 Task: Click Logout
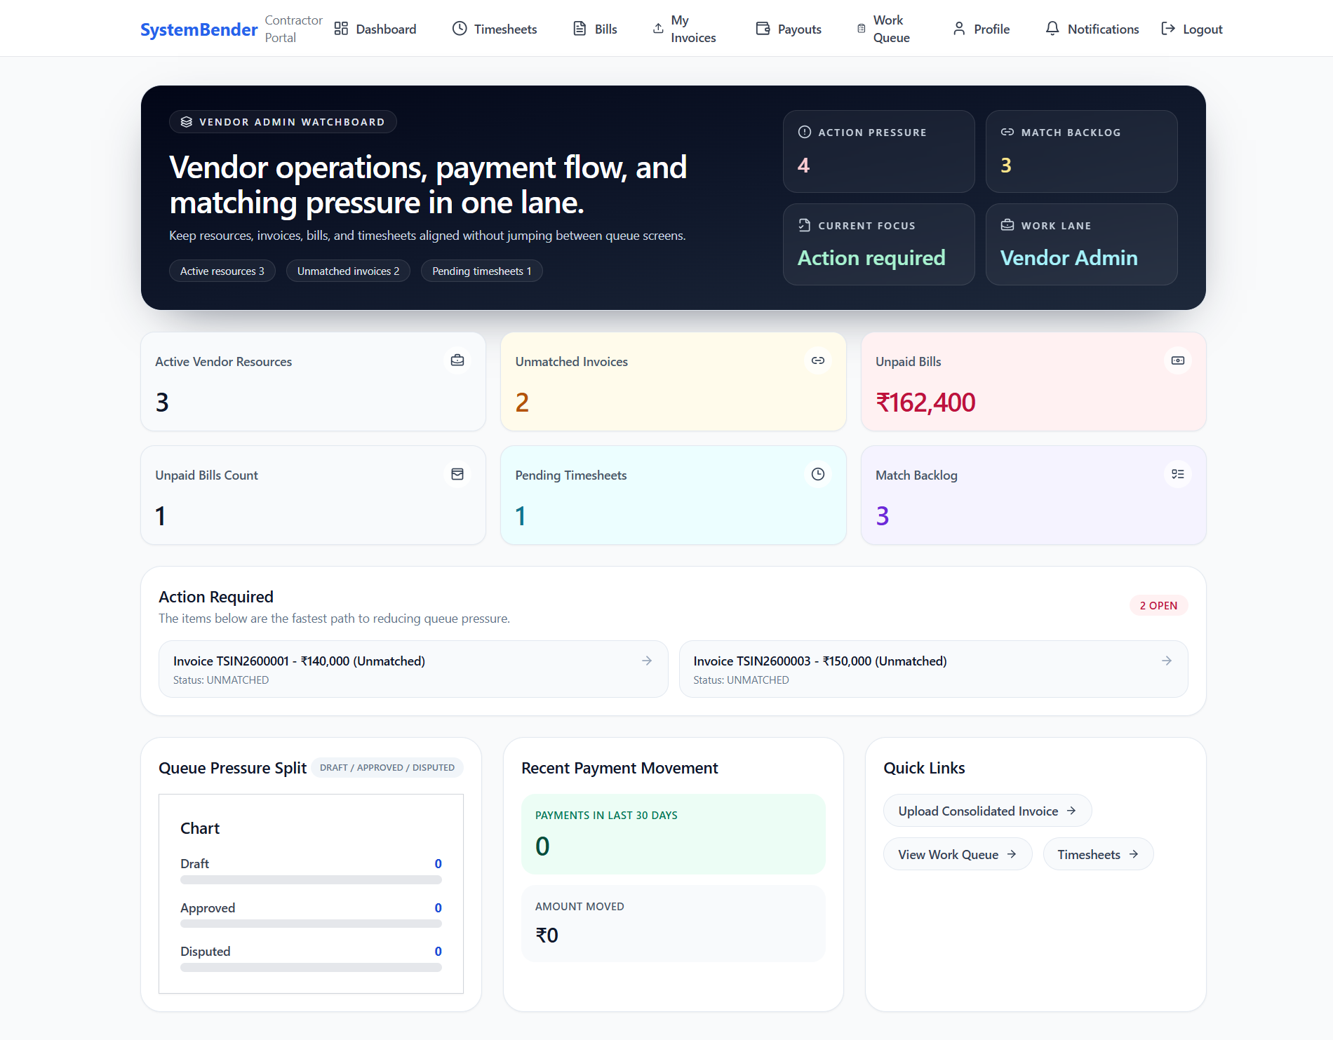1192,29
